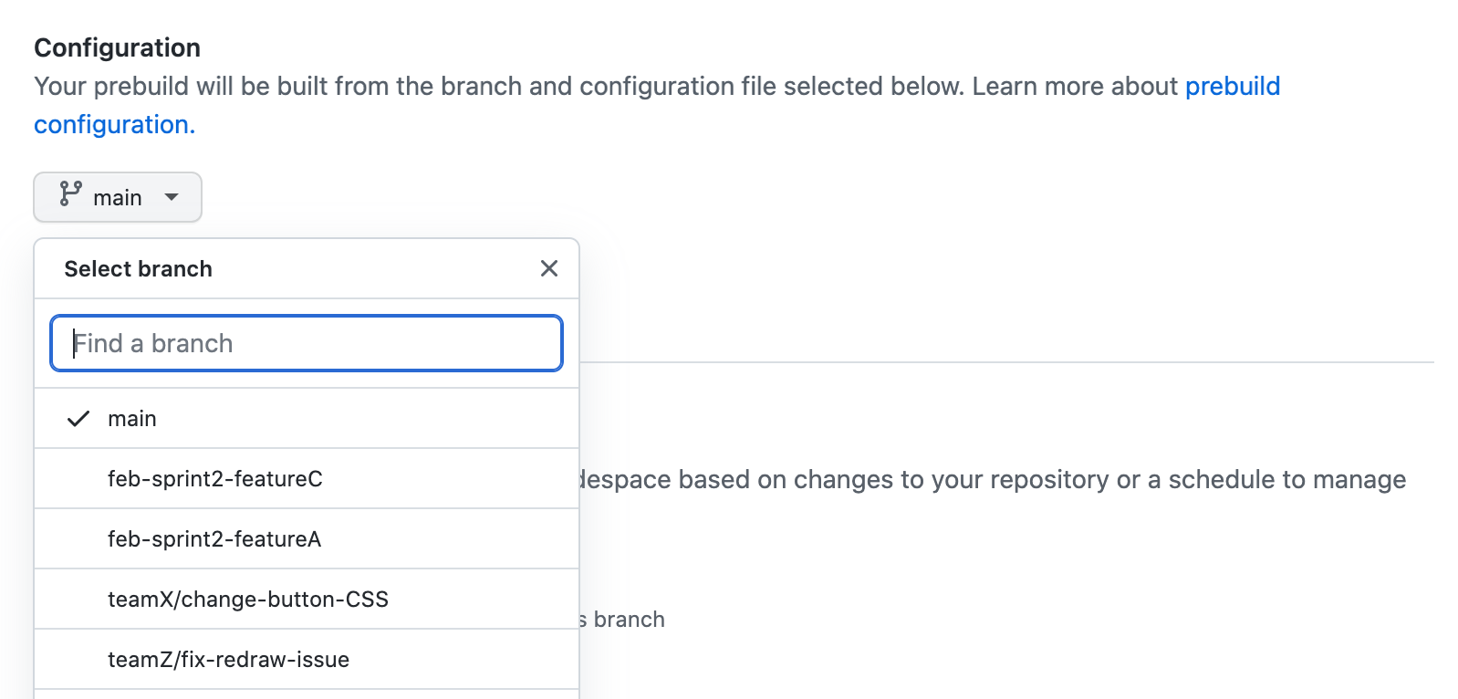Click the Configuration section heading
Screen dimensions: 1458x699
116,47
